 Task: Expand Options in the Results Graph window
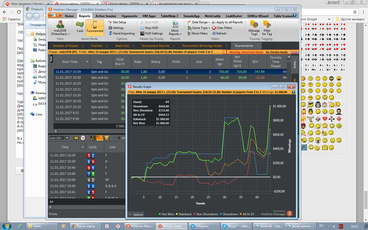click(x=136, y=214)
